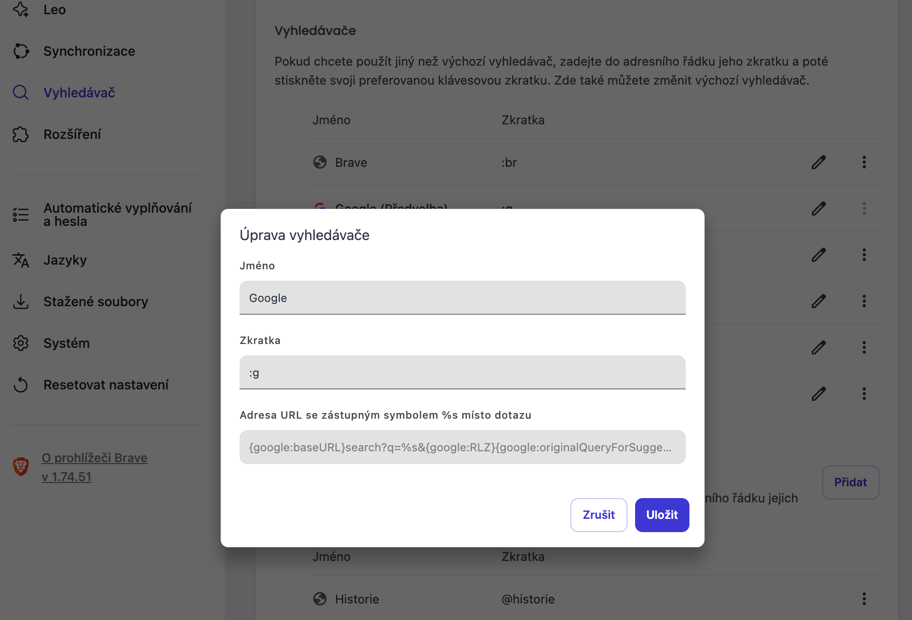
Task: Click the Resetovat nastavení reset icon
Action: click(21, 385)
